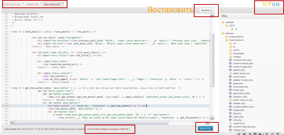Open readme.txt in the file tree
The height and width of the screenshot is (135, 284).
pos(239,123)
